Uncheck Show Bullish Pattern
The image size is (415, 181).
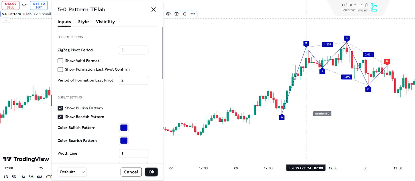coord(60,108)
